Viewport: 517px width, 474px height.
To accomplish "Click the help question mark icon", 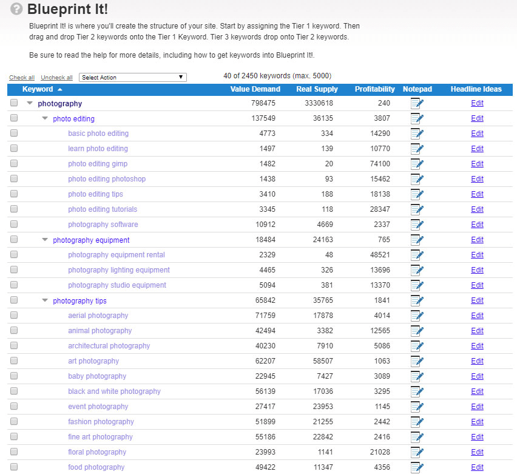I will point(17,10).
